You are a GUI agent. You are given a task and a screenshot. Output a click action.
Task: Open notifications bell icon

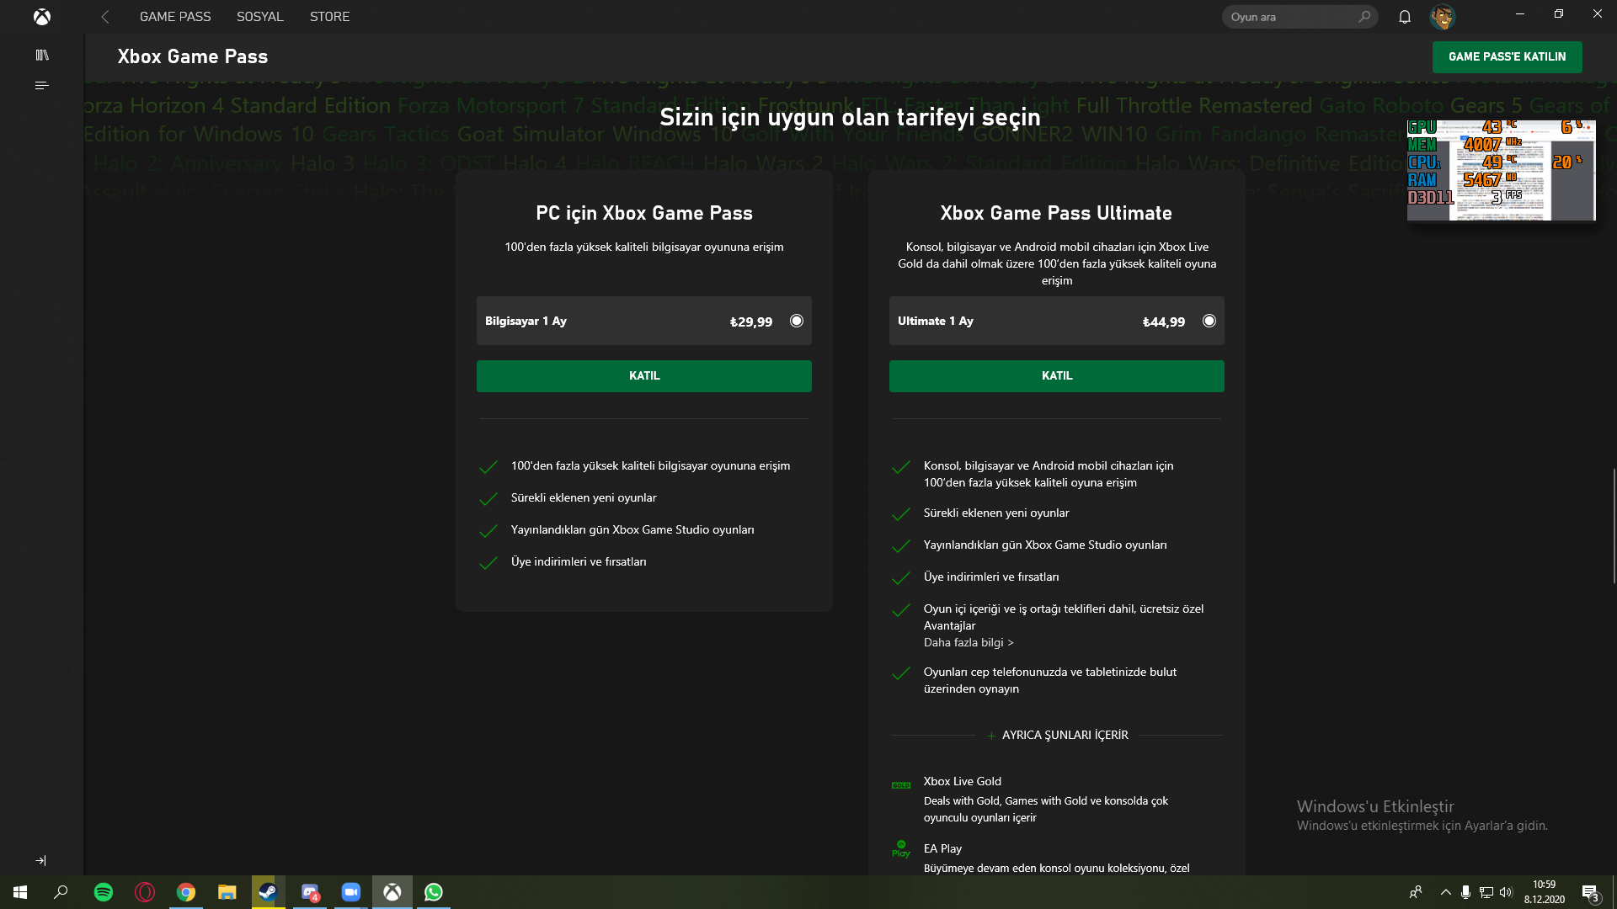[1404, 17]
